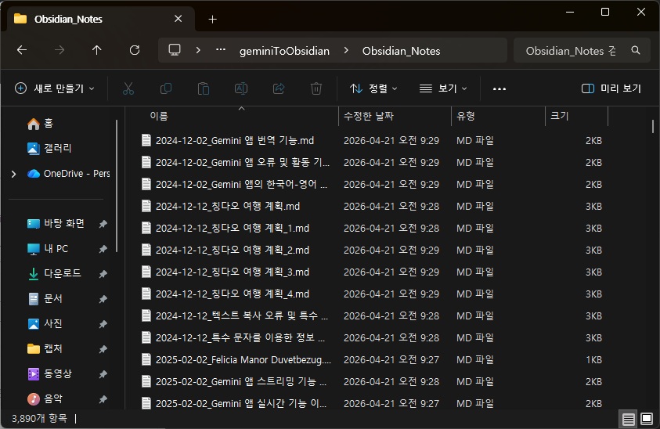Click the navigation pane vertical scrollbar
Viewport: 660px width, 429px height.
116,186
